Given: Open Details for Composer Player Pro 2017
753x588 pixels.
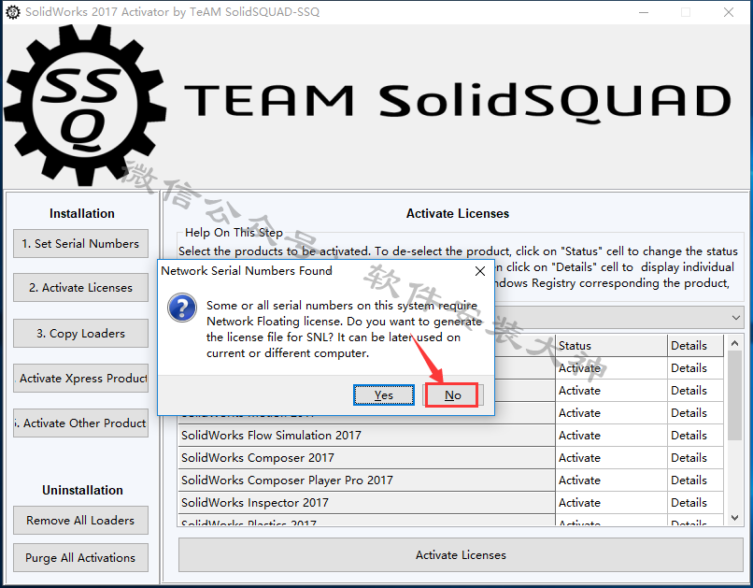Looking at the screenshot, I should 695,480.
